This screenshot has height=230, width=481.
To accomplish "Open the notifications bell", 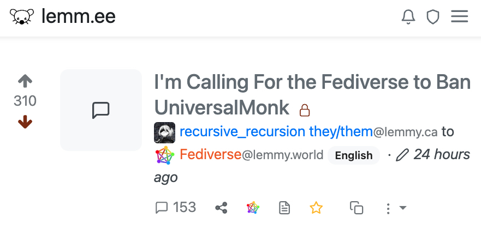I will [x=408, y=16].
